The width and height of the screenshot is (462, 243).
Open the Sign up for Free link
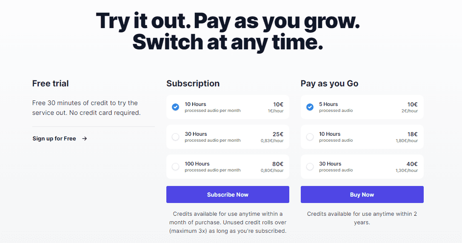(x=54, y=138)
